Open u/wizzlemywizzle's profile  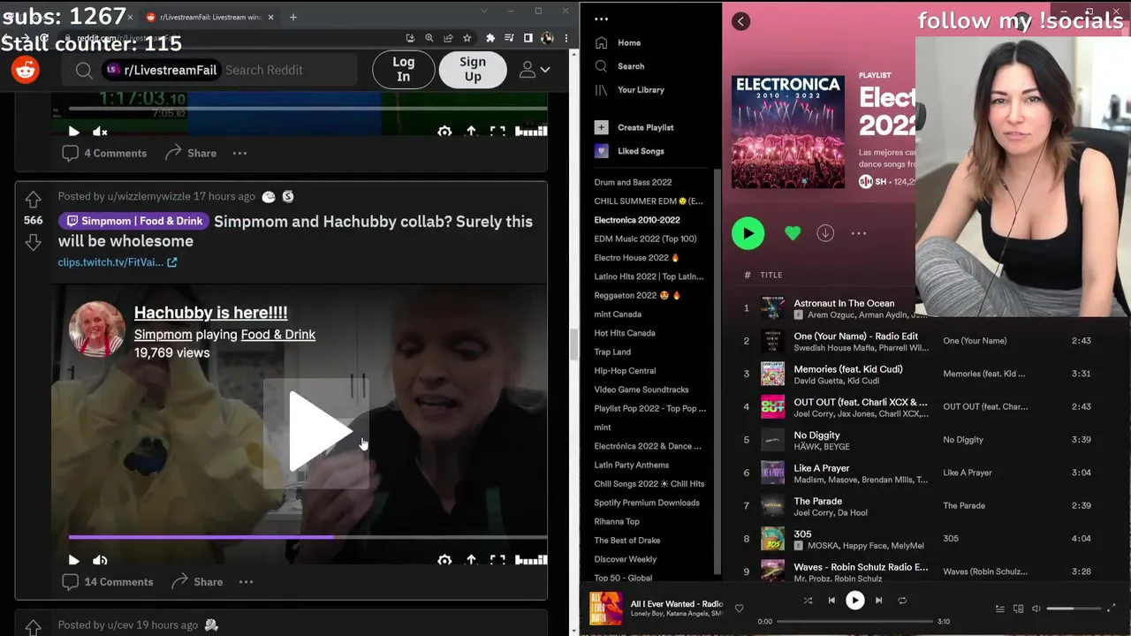[148, 196]
